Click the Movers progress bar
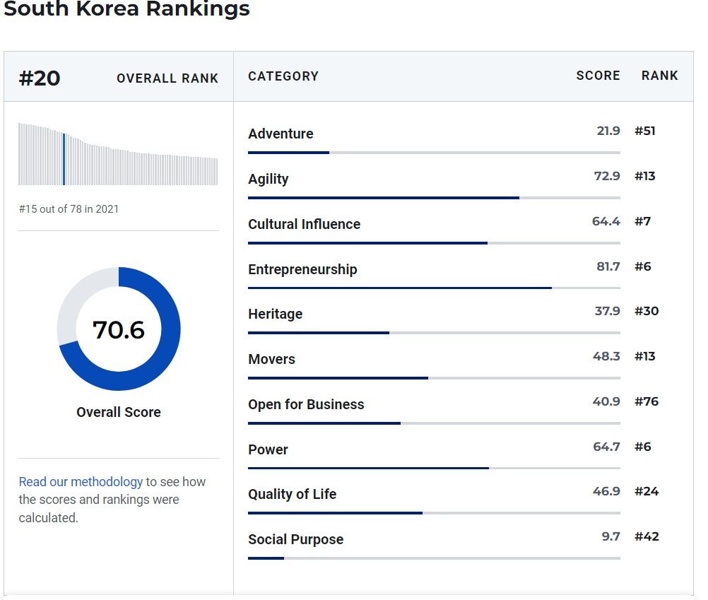The height and width of the screenshot is (600, 708). (434, 378)
